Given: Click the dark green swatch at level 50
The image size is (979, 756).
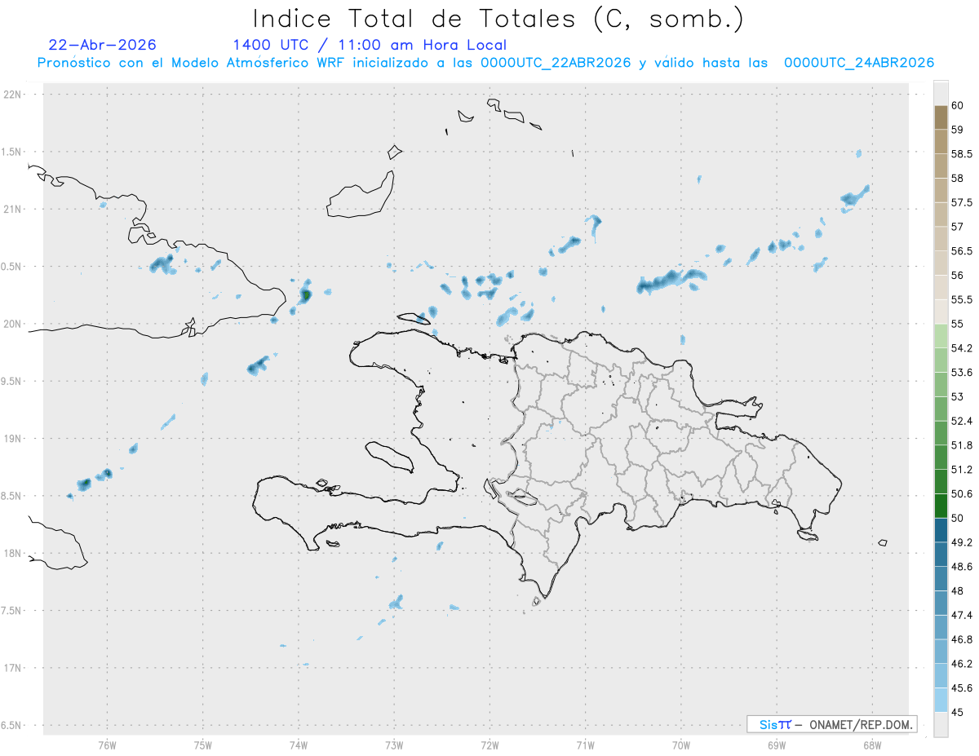Looking at the screenshot, I should (x=941, y=506).
